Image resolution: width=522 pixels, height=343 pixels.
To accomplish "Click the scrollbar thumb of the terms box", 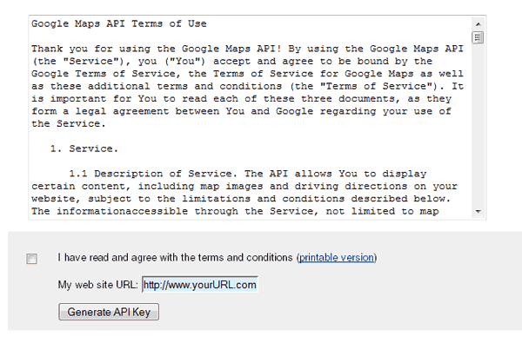I will (478, 37).
